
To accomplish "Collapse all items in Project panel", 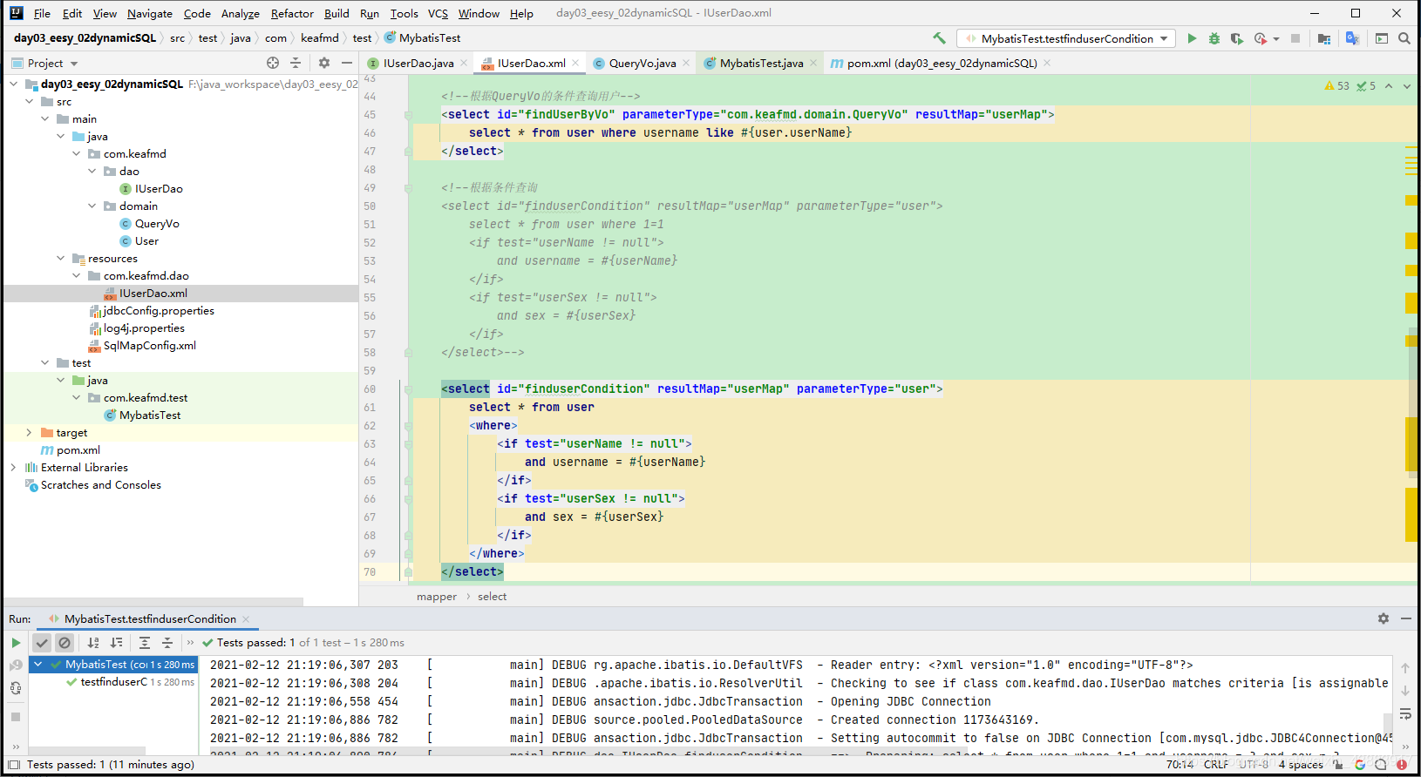I will pos(296,63).
